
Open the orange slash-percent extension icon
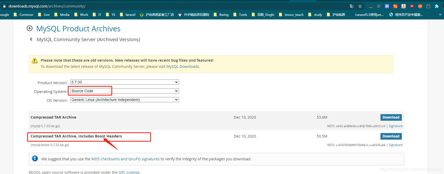[x=395, y=6]
